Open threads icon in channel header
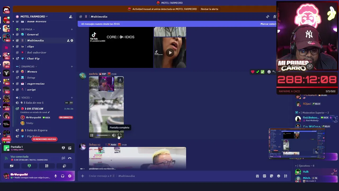 268,16
